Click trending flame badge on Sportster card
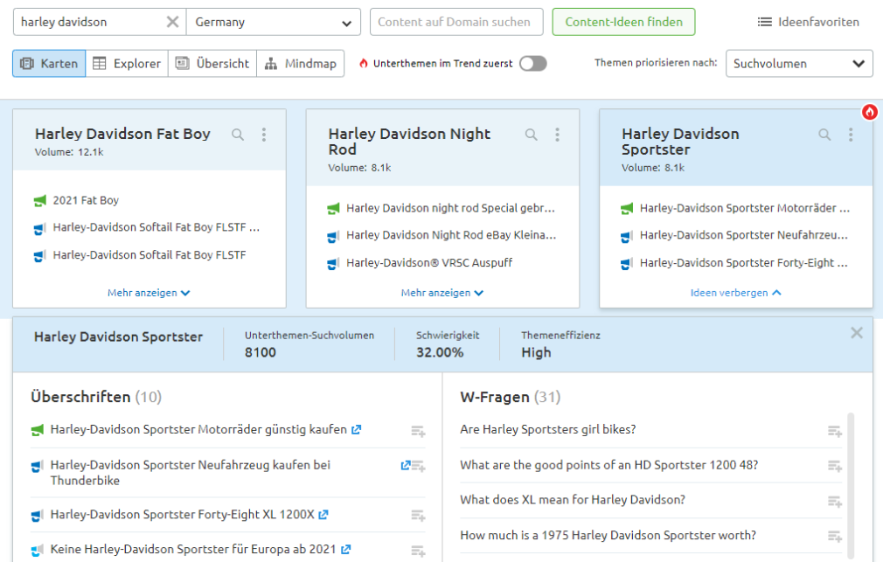 869,112
